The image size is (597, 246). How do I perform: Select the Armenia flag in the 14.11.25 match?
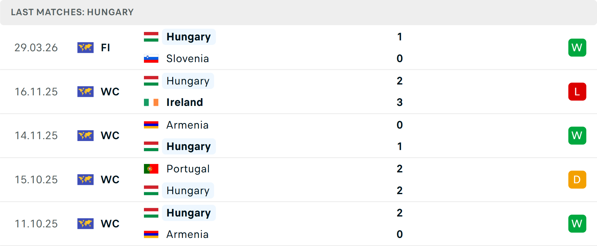[151, 125]
